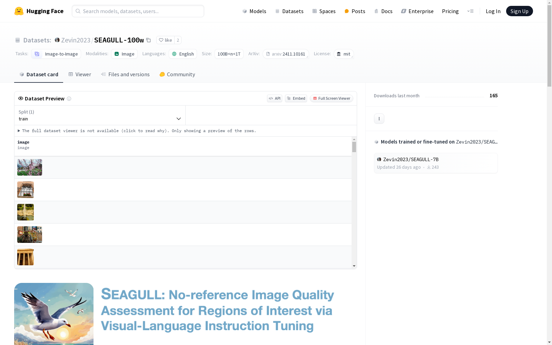The image size is (552, 345).
Task: Click the preview table scrollbar thumb
Action: (354, 147)
